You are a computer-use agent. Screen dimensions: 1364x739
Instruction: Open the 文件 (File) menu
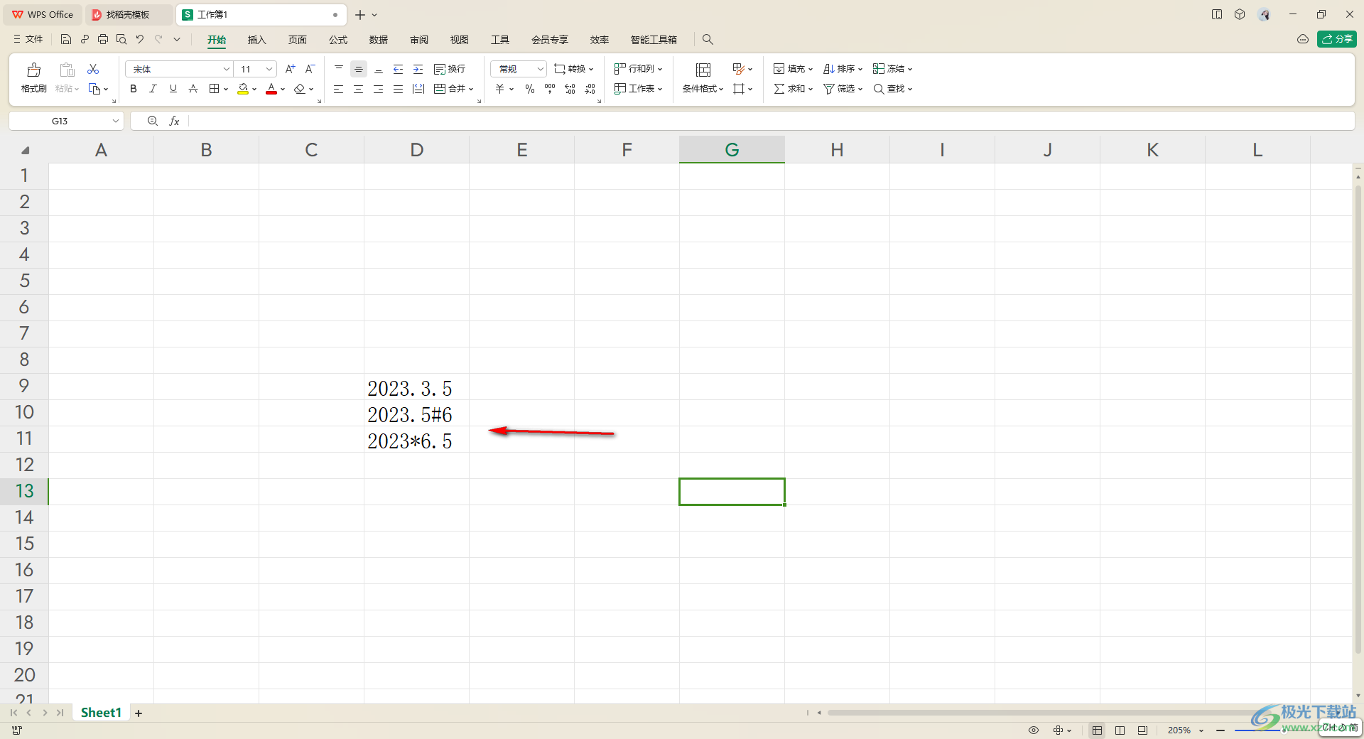tap(28, 40)
